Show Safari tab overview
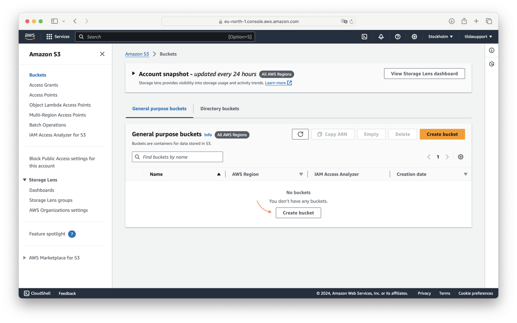This screenshot has height=323, width=517. [x=489, y=21]
